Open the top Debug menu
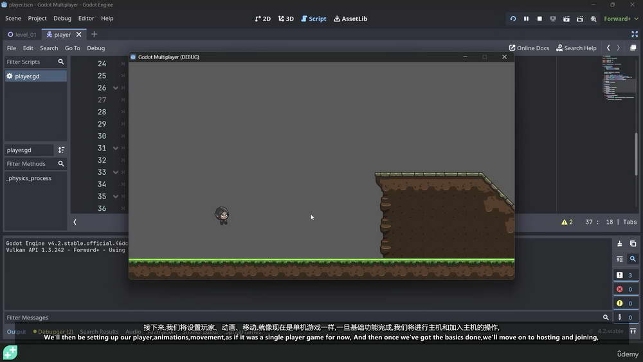Image resolution: width=643 pixels, height=362 pixels. click(62, 19)
